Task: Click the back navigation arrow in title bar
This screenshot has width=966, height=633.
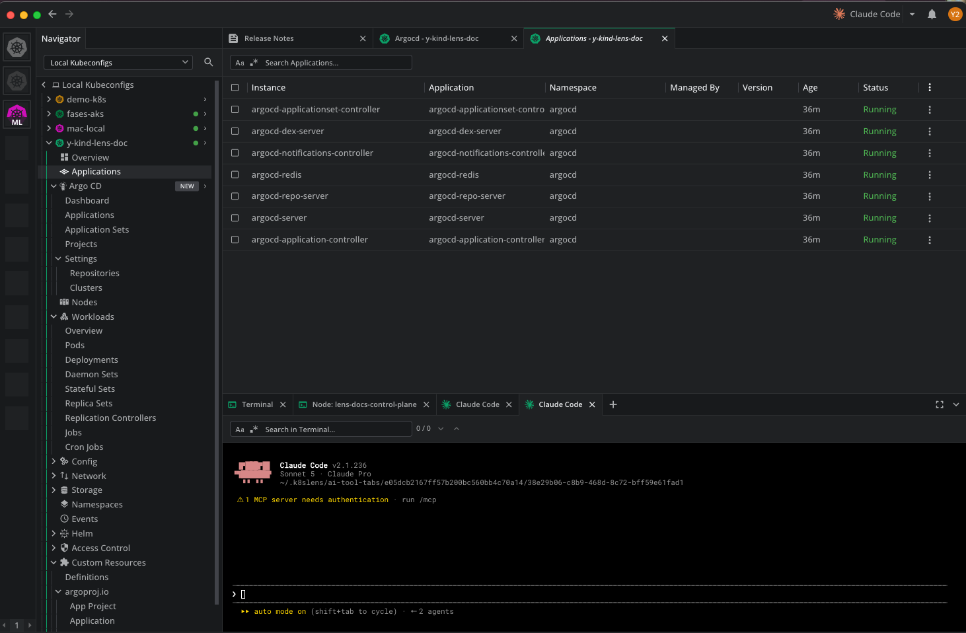Action: coord(52,14)
